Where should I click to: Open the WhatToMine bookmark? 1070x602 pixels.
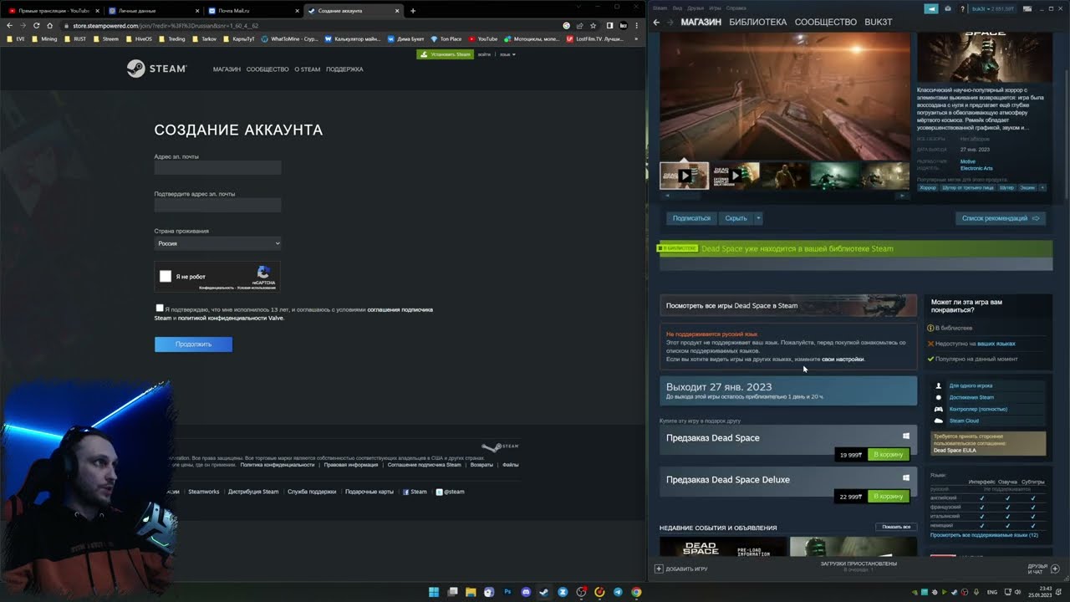pos(289,38)
